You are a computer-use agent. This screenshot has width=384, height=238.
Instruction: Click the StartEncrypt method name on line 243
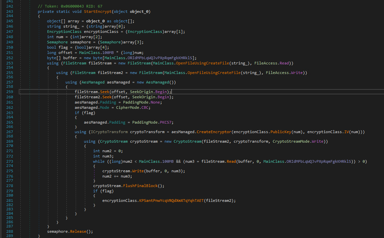(x=98, y=12)
